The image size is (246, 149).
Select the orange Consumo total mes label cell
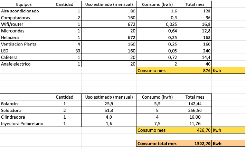point(157,143)
